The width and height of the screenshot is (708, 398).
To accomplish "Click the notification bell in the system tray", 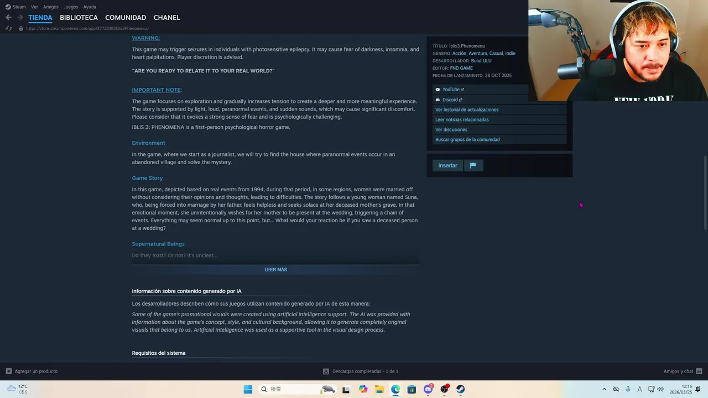I will pos(699,389).
